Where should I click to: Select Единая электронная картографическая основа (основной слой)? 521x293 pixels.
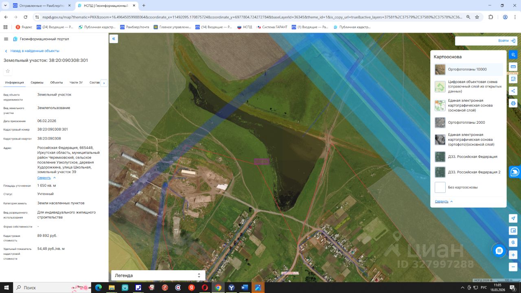(x=468, y=105)
